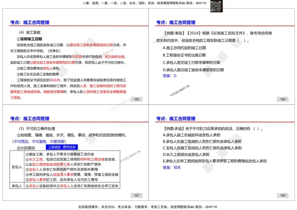Click the red 56天内 text
The height and width of the screenshot is (210, 297).
[55, 80]
